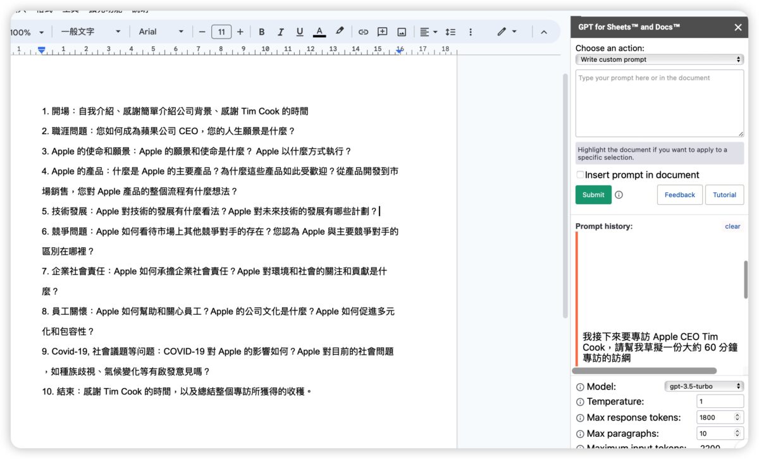The image size is (759, 459).
Task: Click the line starting with 6. 競爭問題
Action: 220,231
